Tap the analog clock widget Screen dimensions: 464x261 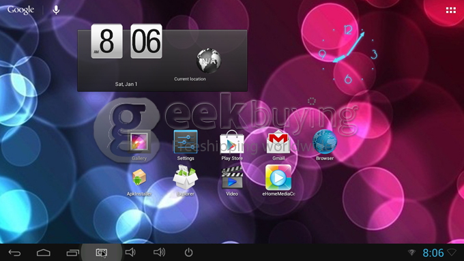click(x=348, y=55)
